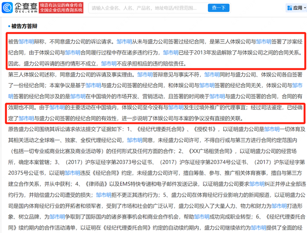This screenshot has height=233, width=307.
Task: Open 邹市明 link before 违反《经纪合同》约定
Action: (x=72, y=173)
